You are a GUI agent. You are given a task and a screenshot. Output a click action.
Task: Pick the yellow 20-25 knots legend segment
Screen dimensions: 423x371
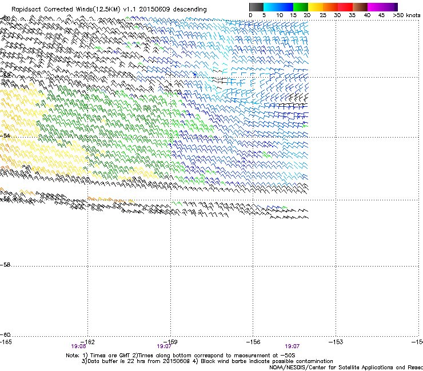pos(316,7)
